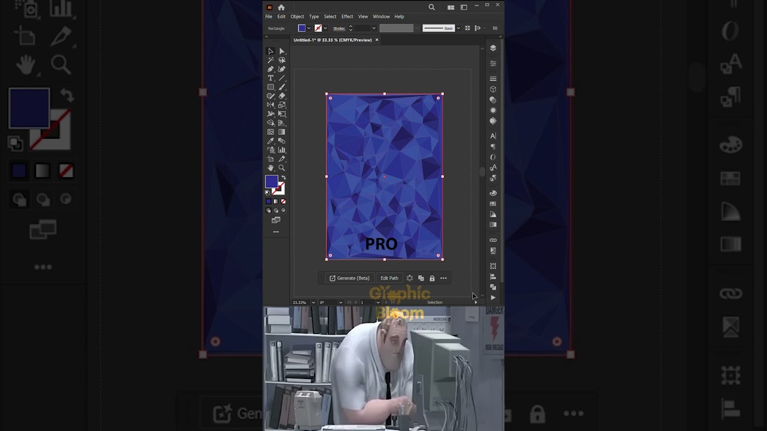
Task: Enable Draw Inside mode
Action: coord(283,210)
